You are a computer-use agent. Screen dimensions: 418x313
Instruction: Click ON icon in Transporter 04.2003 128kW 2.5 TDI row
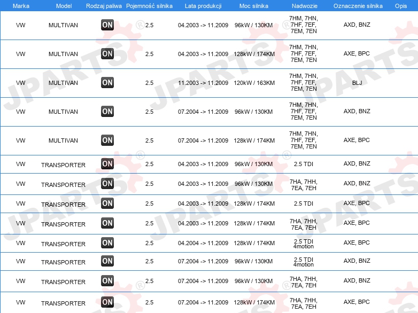coord(107,204)
